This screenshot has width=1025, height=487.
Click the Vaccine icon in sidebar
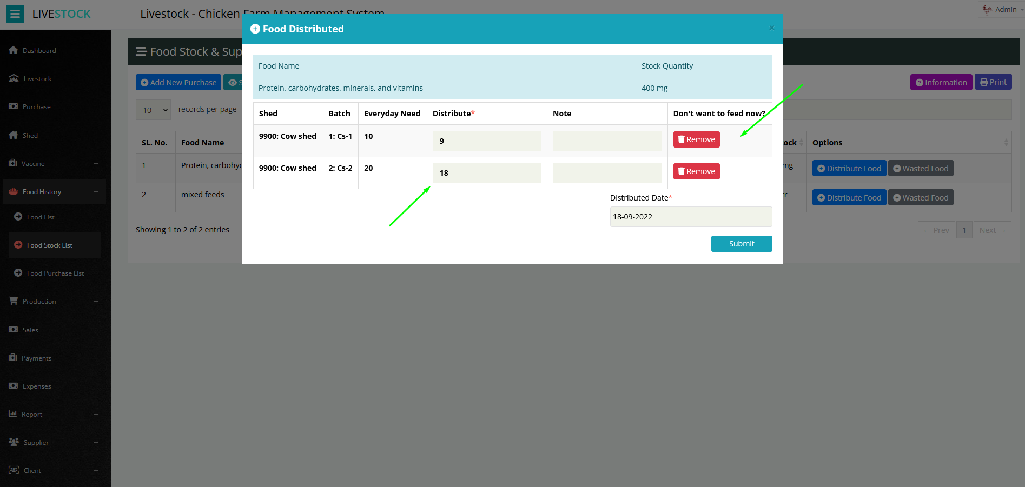(13, 163)
